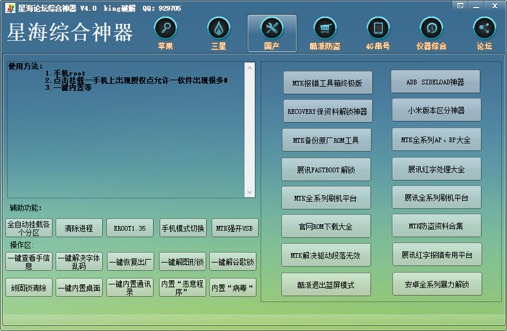This screenshot has height=331, width=507.
Task: Open the 4G串号 tablet icon section
Action: (x=378, y=33)
